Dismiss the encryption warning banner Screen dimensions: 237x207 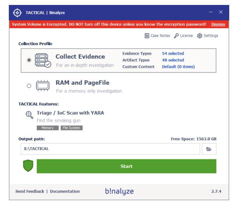click(x=218, y=24)
